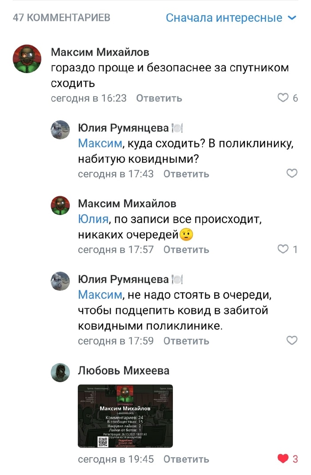Screen dimensions: 311x475
Task: Open the "Сначала интересные" sort dropdown
Action: [224, 18]
